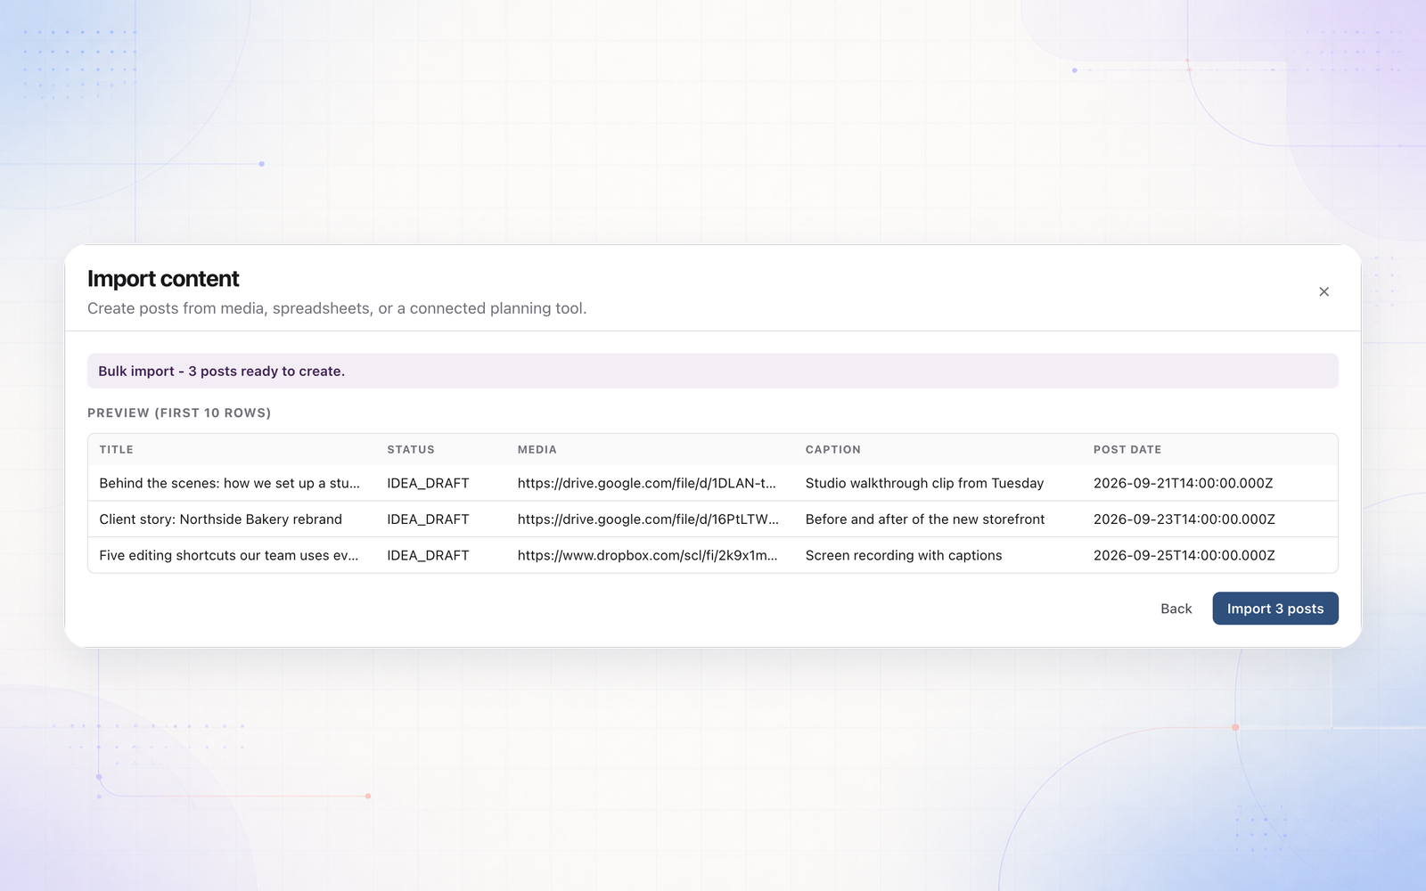Select caption 'Before and after of the new storefront'
Viewport: 1426px width, 891px height.
pyautogui.click(x=925, y=519)
